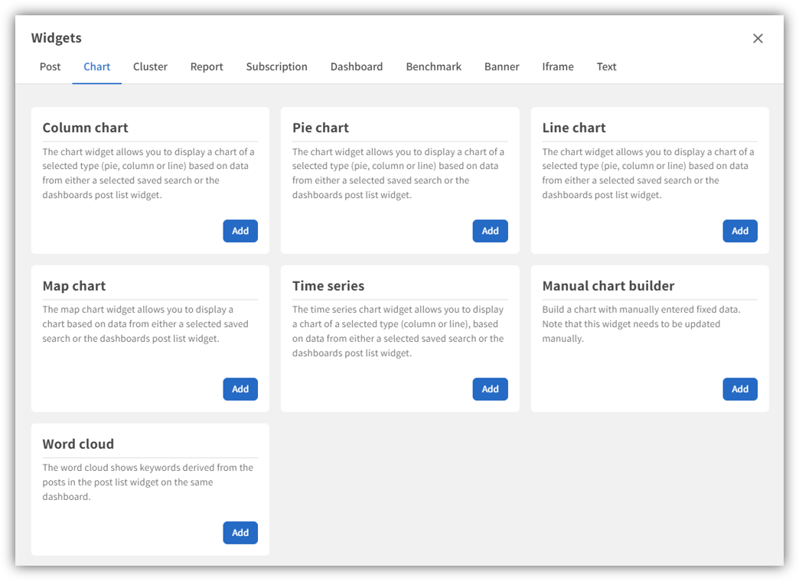Screen dimensions: 799x581
Task: Open the Cluster tab
Action: [150, 67]
